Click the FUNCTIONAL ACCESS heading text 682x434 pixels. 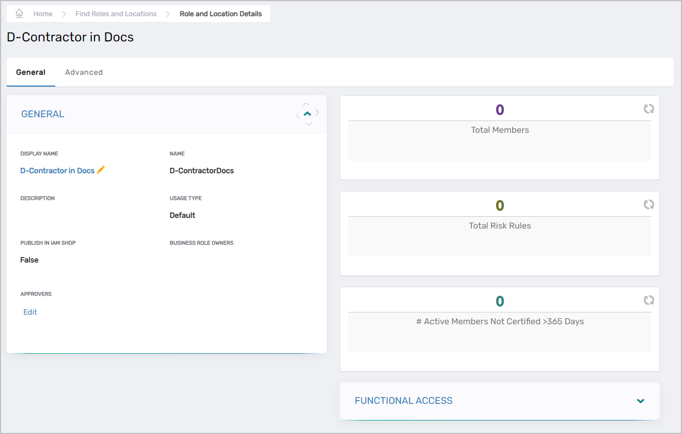[403, 401]
